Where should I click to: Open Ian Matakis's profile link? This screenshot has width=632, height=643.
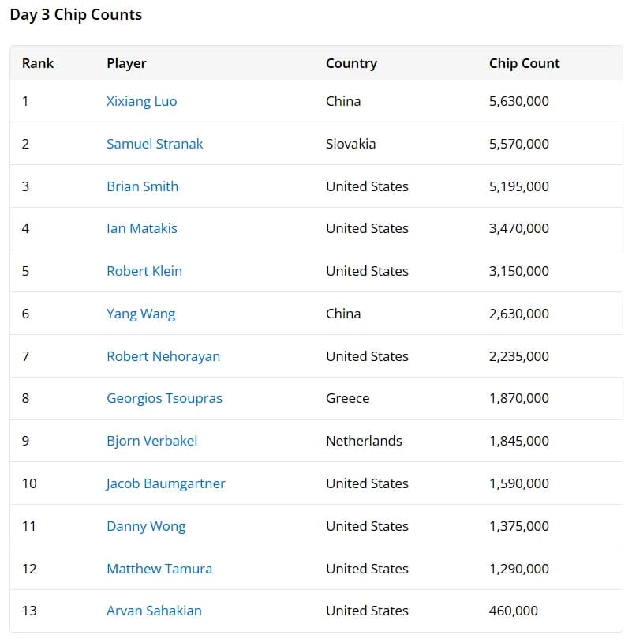pos(142,228)
